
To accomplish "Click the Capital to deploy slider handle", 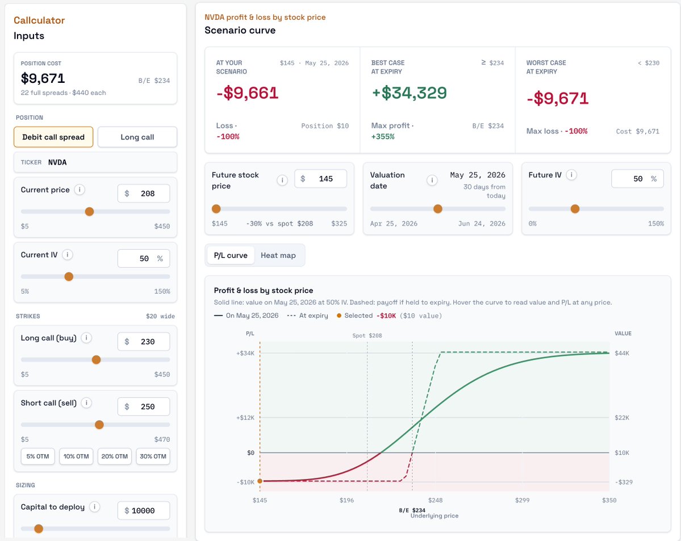I will [x=39, y=529].
